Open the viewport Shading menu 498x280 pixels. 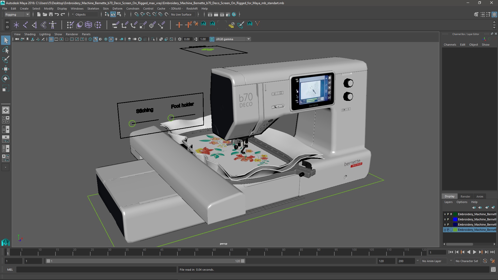pyautogui.click(x=30, y=34)
